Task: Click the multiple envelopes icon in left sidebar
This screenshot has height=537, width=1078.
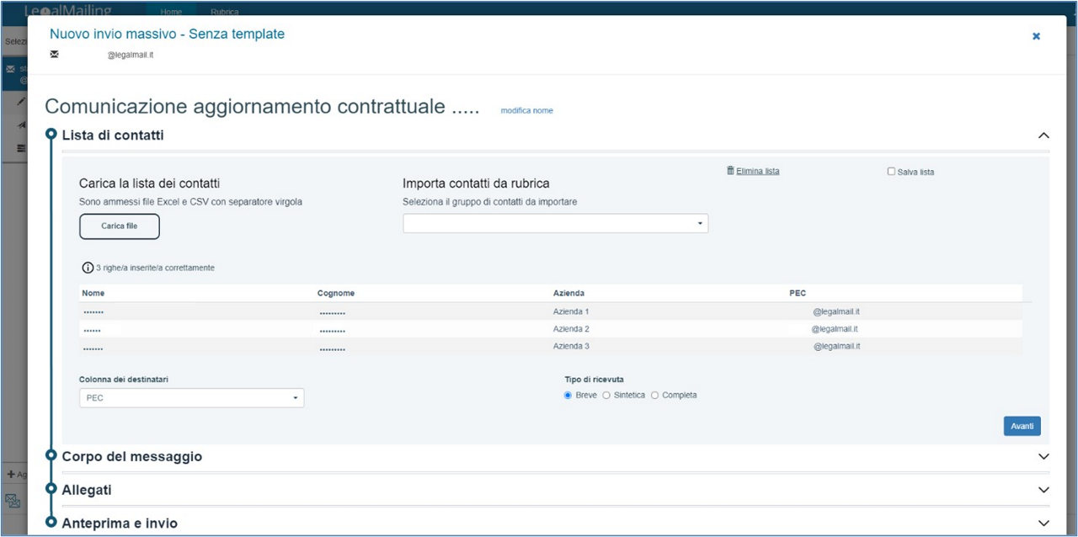Action: pos(13,502)
